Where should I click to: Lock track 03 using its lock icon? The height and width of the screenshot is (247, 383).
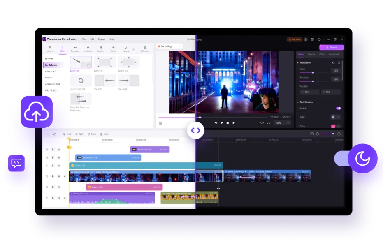point(53,176)
